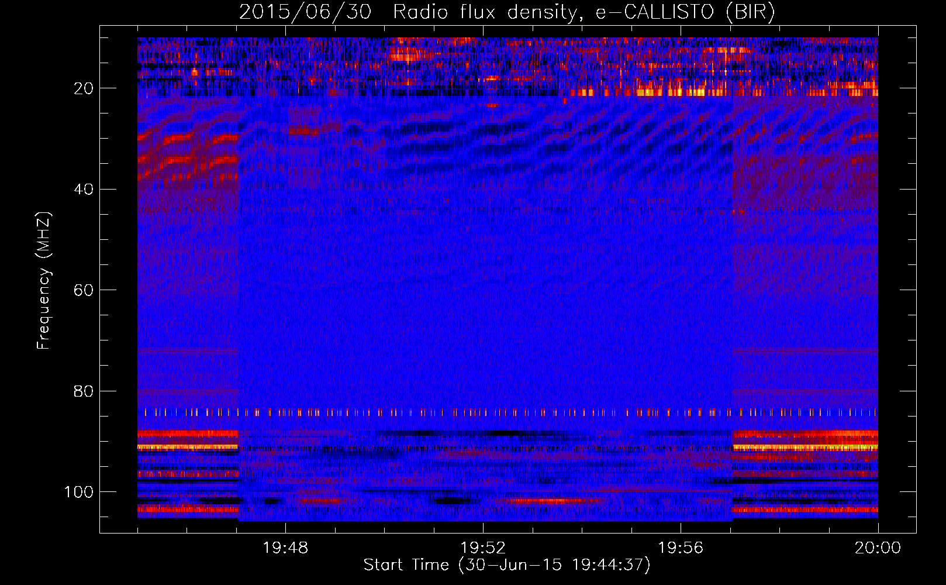The height and width of the screenshot is (585, 946).
Task: Click the 20 frequency tick label
Action: pos(84,88)
